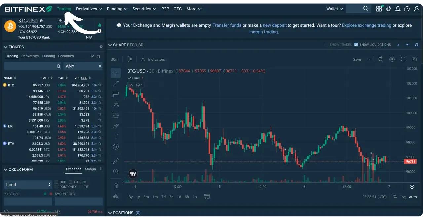
Task: Take a chart snapshot with camera icon
Action: point(414,59)
